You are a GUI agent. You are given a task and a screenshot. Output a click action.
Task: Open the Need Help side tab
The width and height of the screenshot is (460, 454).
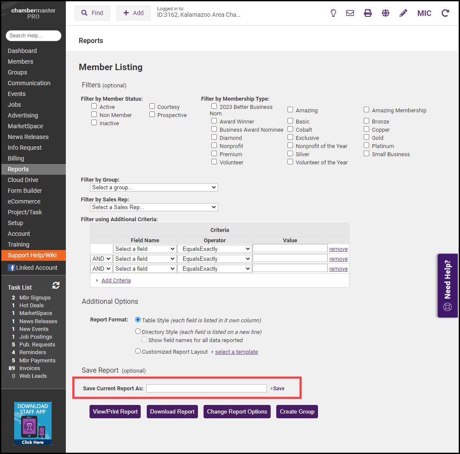[x=448, y=286]
